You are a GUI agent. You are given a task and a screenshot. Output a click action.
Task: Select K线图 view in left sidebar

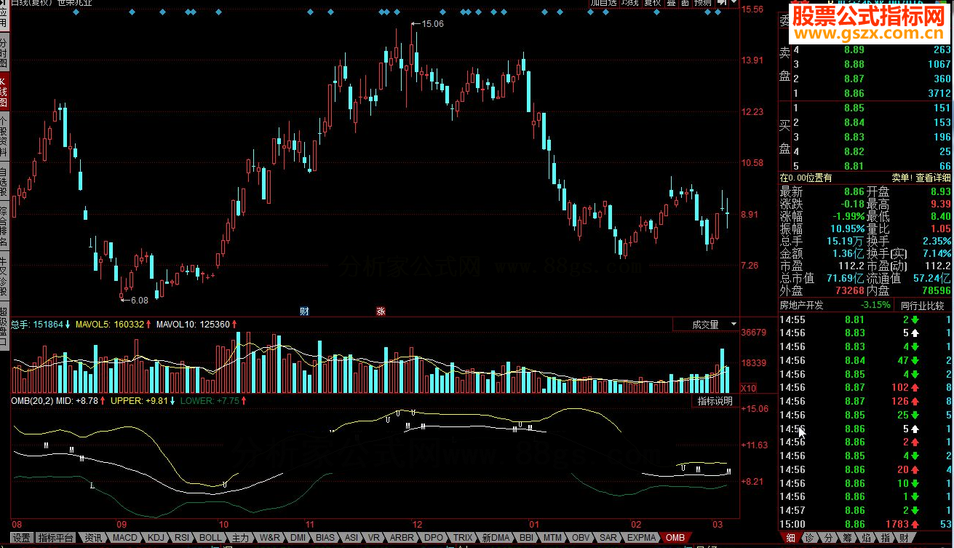[4, 92]
